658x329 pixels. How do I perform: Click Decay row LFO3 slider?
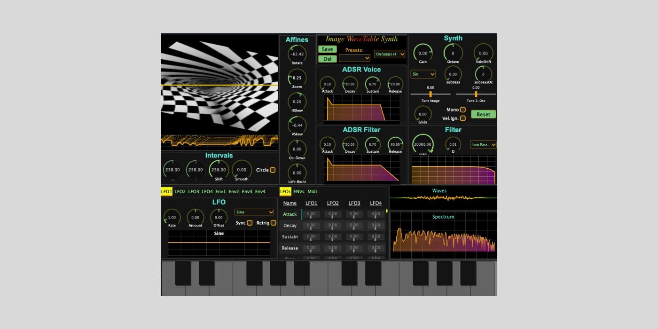pyautogui.click(x=354, y=226)
